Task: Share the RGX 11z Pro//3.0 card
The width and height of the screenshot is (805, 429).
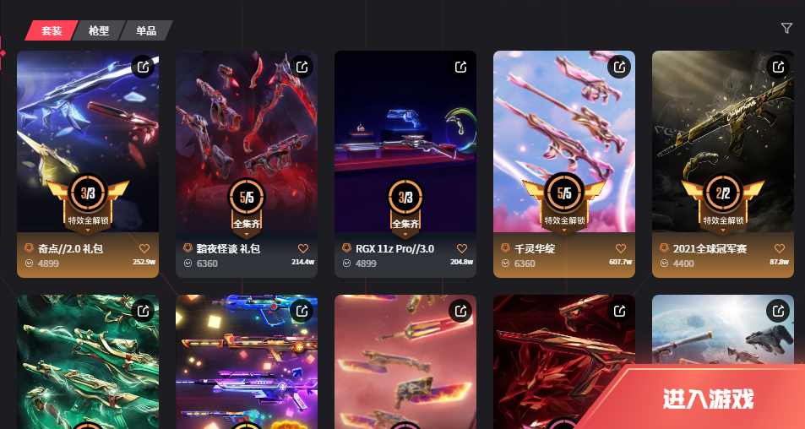Action: [460, 67]
